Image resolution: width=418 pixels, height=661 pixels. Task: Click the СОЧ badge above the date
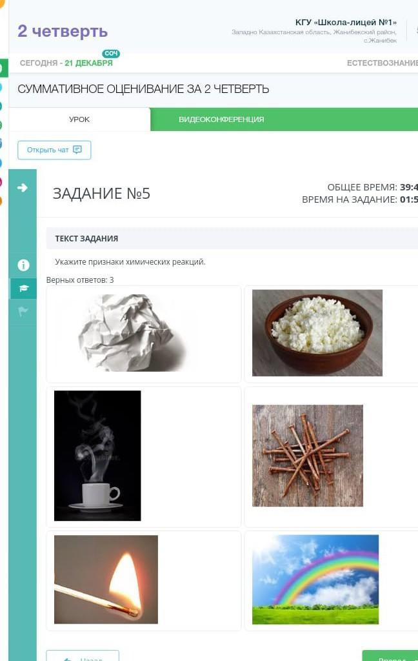click(x=111, y=54)
